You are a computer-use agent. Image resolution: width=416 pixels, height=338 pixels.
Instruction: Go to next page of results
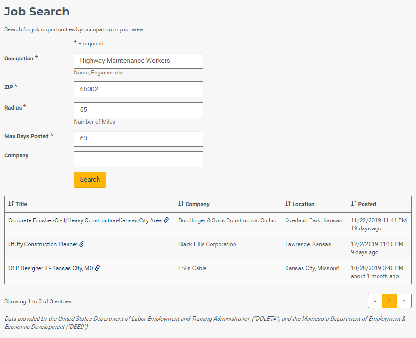[404, 301]
